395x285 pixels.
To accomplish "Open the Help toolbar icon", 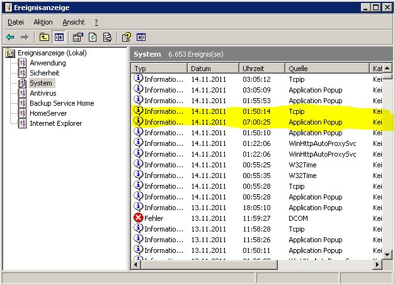I will (x=126, y=38).
